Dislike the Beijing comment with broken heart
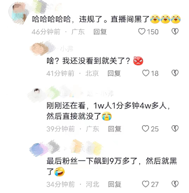The height and width of the screenshot is (193, 189). pyautogui.click(x=175, y=73)
